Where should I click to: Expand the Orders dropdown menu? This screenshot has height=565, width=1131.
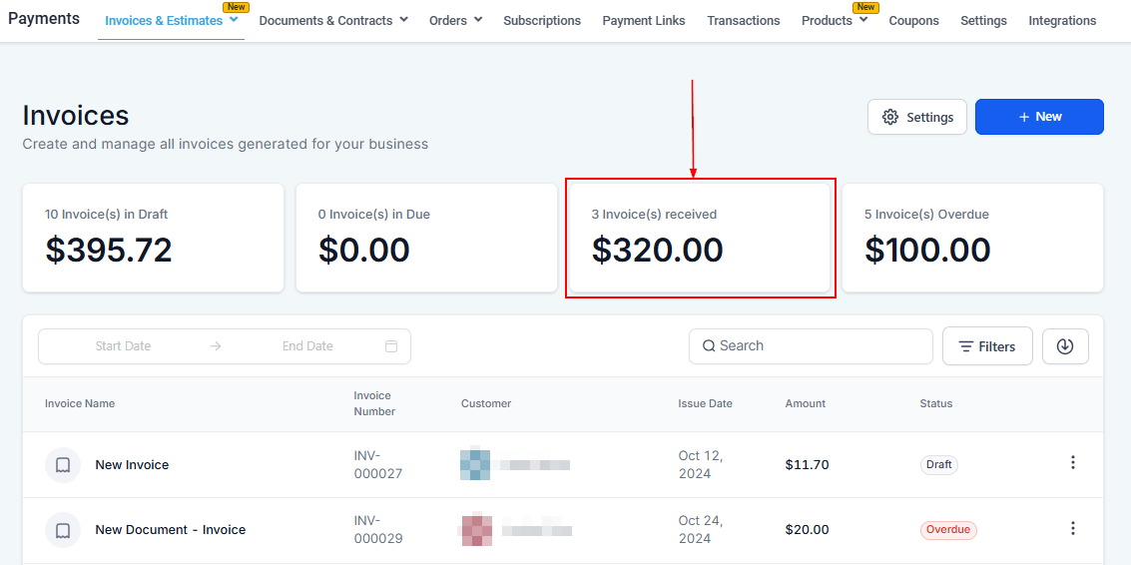click(x=455, y=21)
